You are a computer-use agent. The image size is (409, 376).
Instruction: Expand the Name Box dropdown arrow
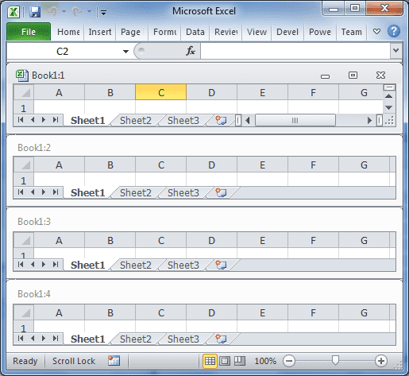125,52
